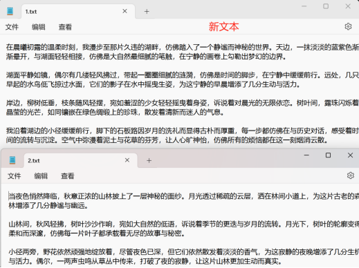Image resolution: width=359 pixels, height=268 pixels.
Task: Click the Notepad app icon in the 1.txt window
Action: tap(10, 11)
